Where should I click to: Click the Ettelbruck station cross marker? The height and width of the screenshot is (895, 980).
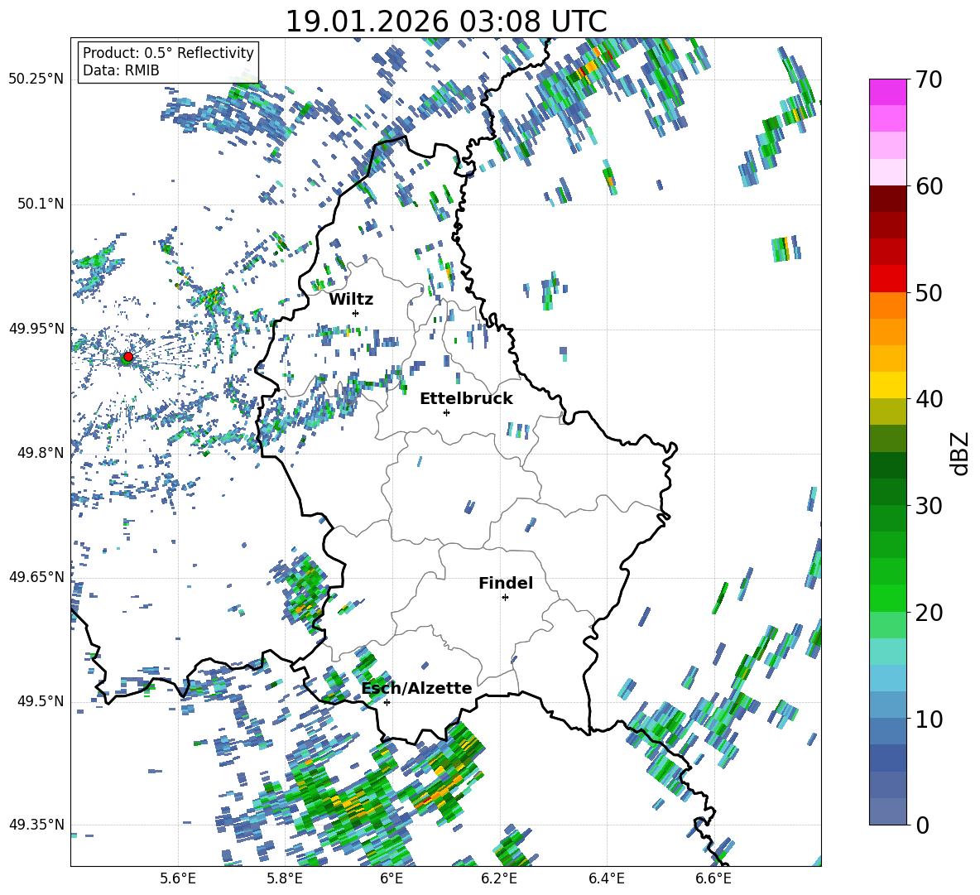(x=446, y=412)
